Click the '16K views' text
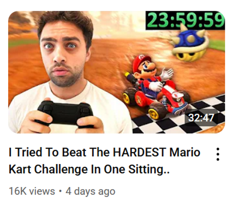 coord(32,191)
